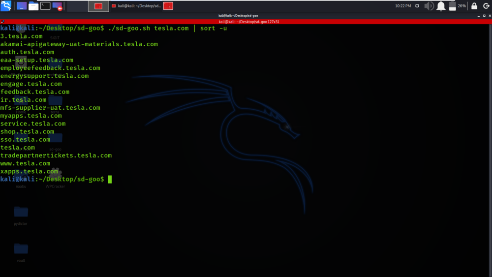The image size is (492, 277).
Task: Open the notifications bell
Action: click(x=441, y=6)
